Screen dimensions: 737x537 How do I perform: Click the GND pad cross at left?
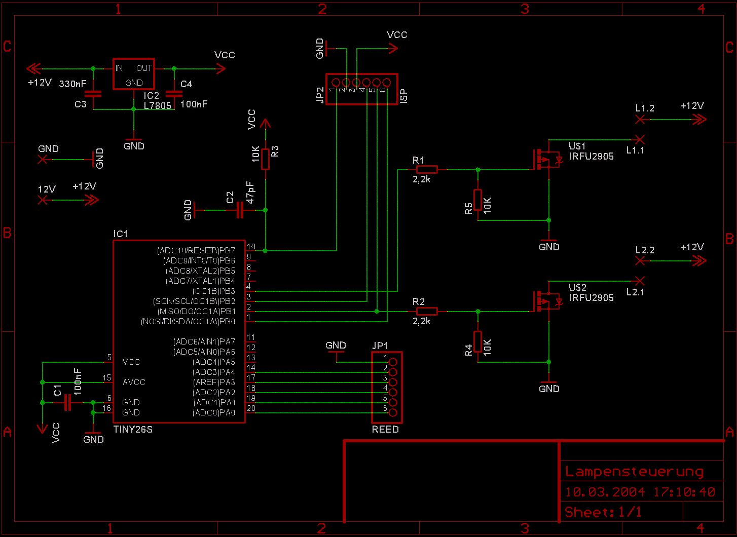pyautogui.click(x=43, y=160)
